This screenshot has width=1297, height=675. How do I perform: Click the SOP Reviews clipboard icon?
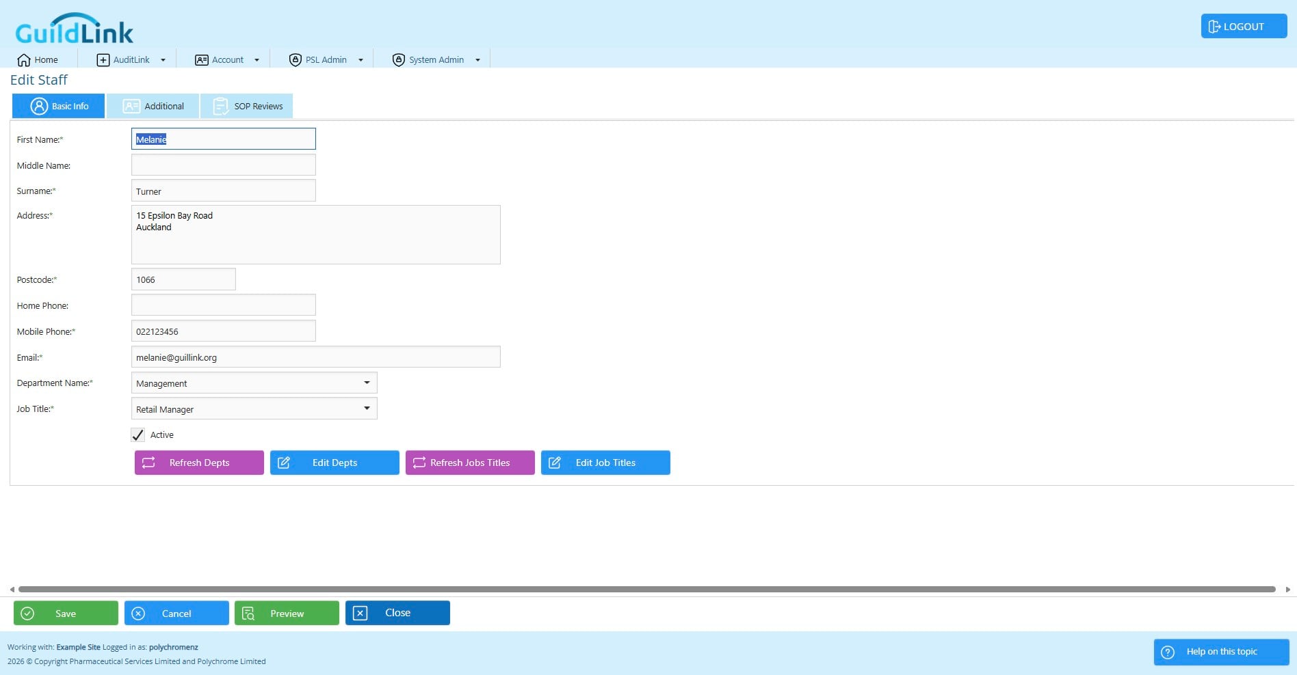coord(220,106)
